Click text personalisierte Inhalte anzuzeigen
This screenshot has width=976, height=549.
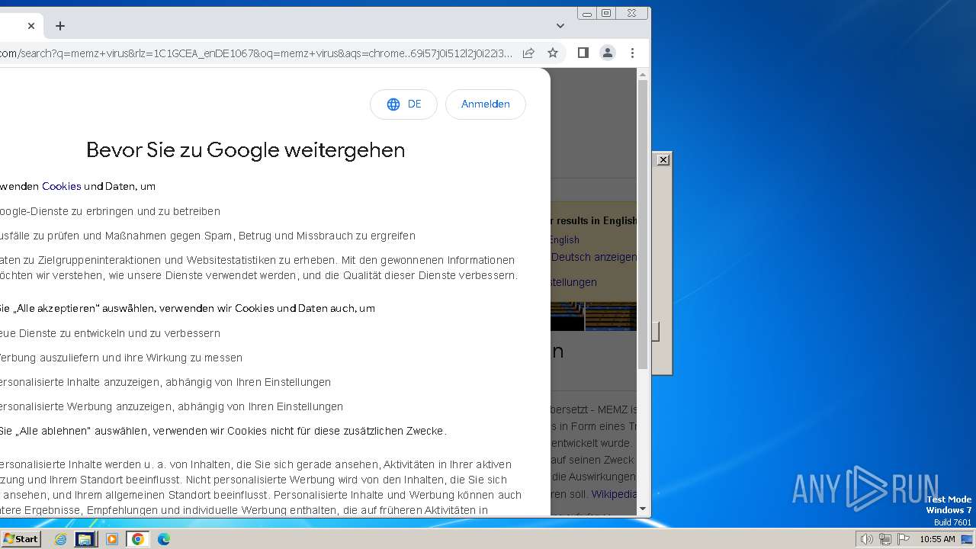(165, 382)
